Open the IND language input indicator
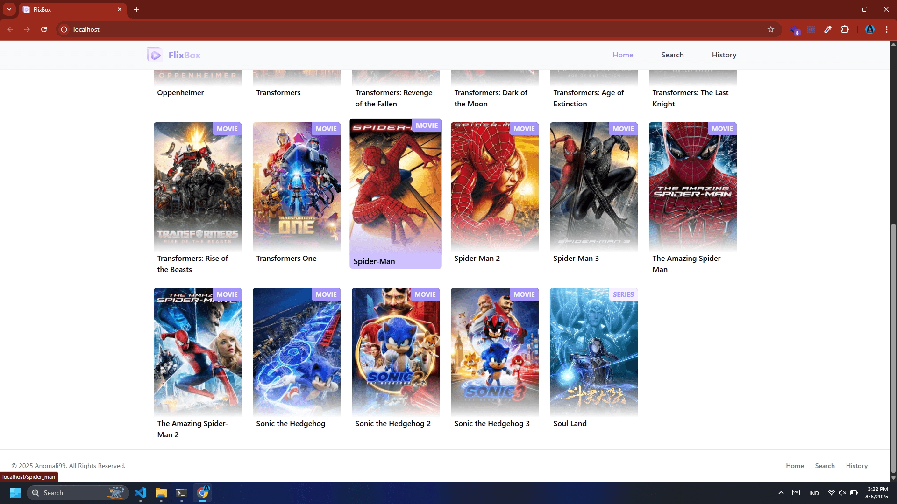Viewport: 897px width, 504px height. (814, 493)
